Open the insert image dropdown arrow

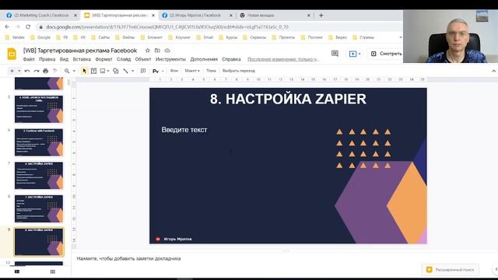pyautogui.click(x=108, y=71)
